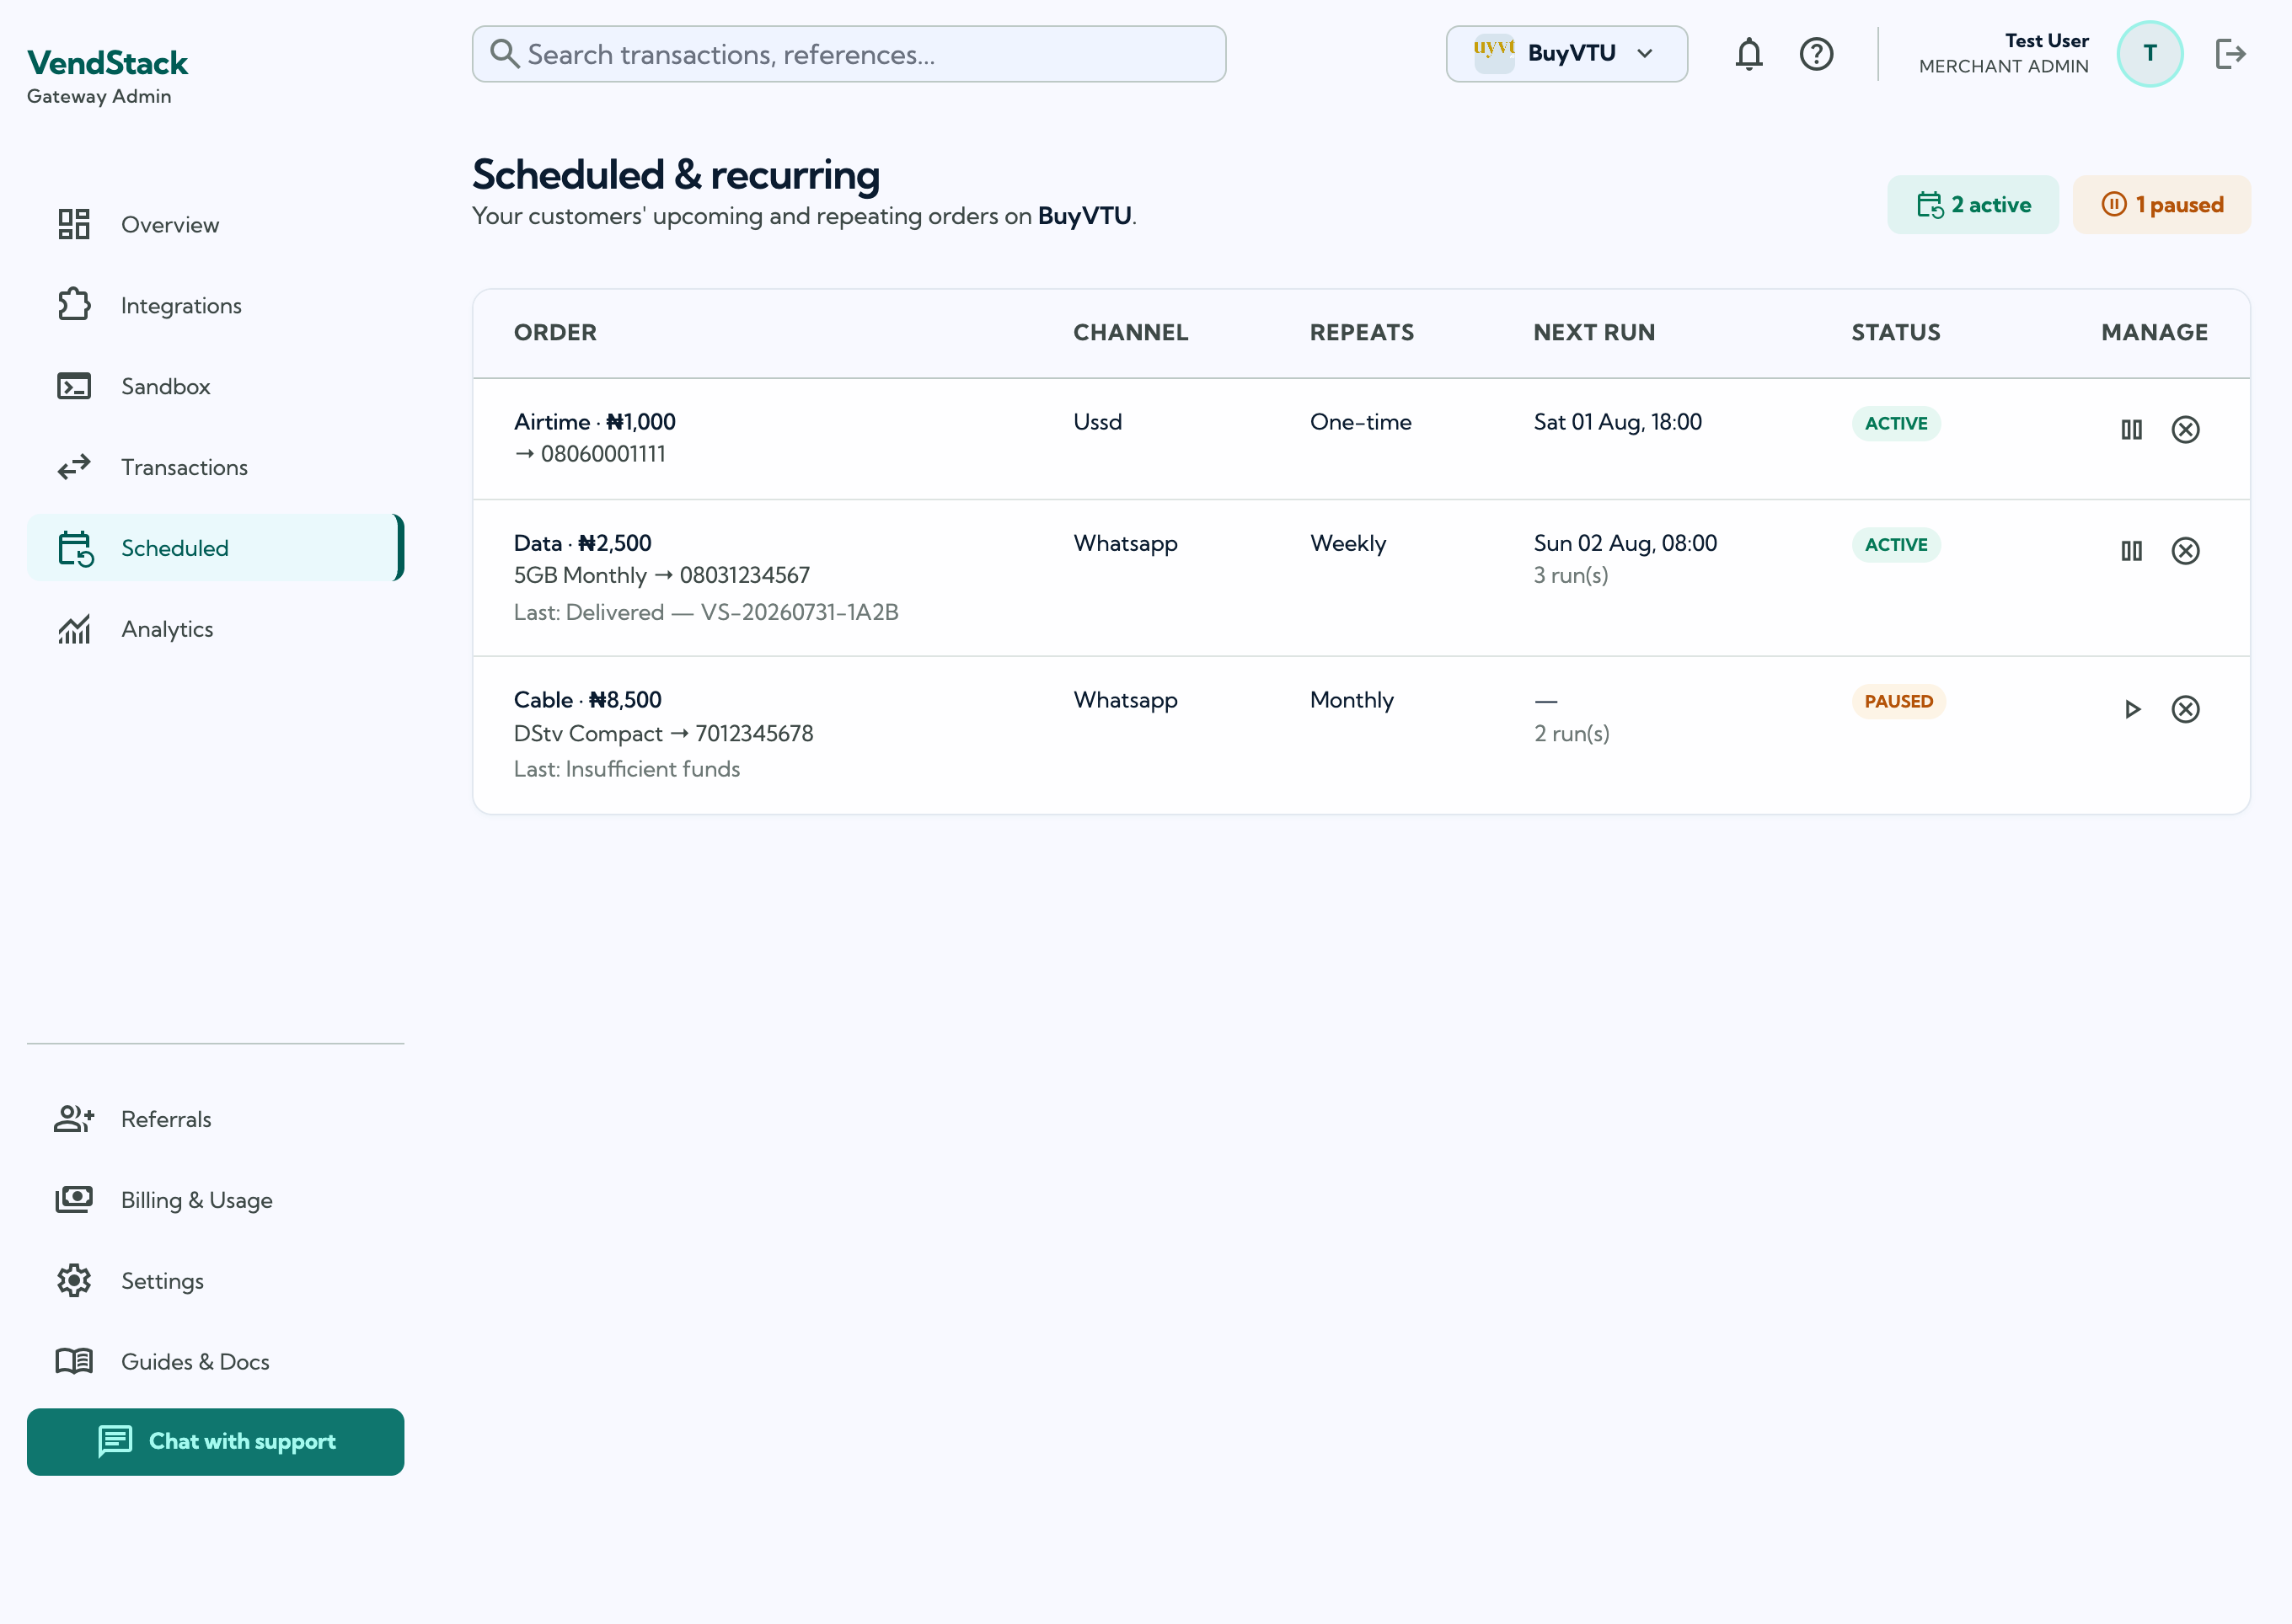Click the 5GB Monthly → 08031234567 line

661,575
